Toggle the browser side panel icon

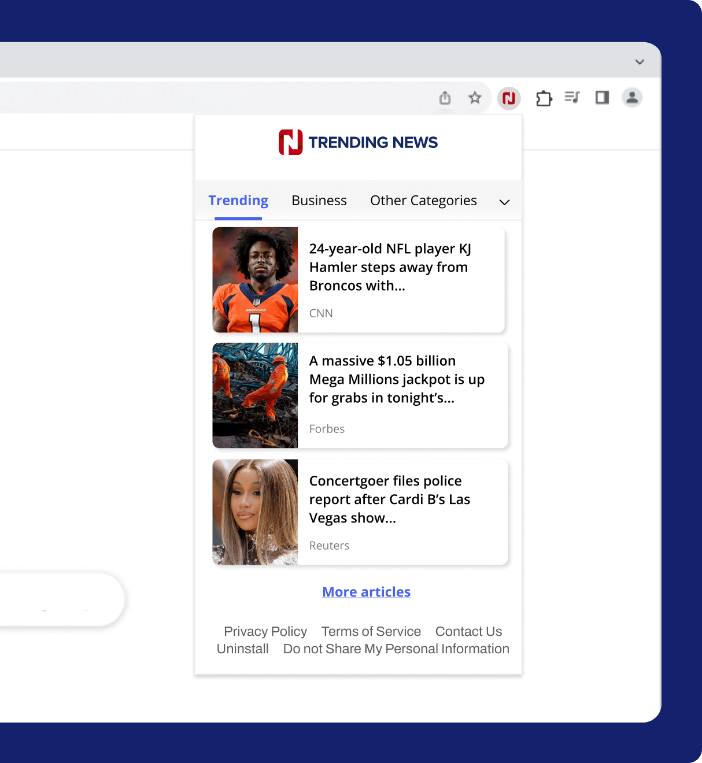click(x=602, y=98)
